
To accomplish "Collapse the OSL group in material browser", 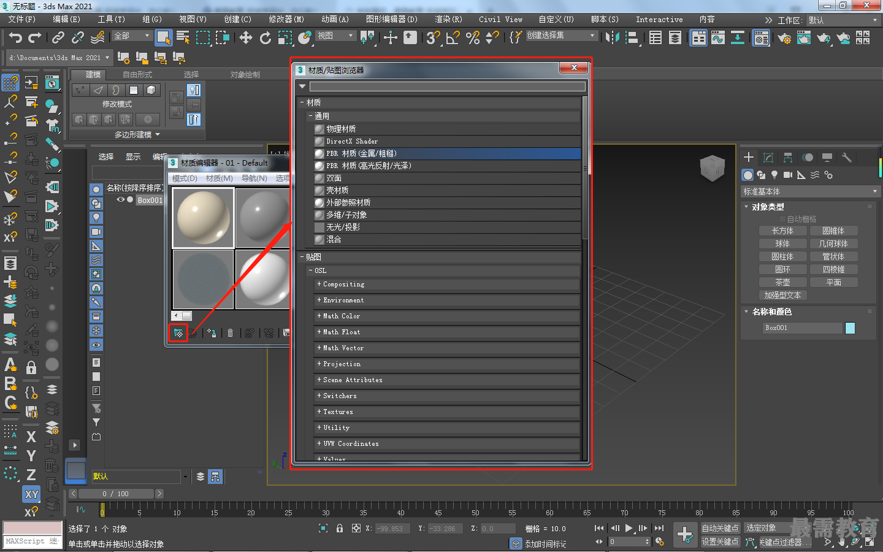I will (311, 270).
